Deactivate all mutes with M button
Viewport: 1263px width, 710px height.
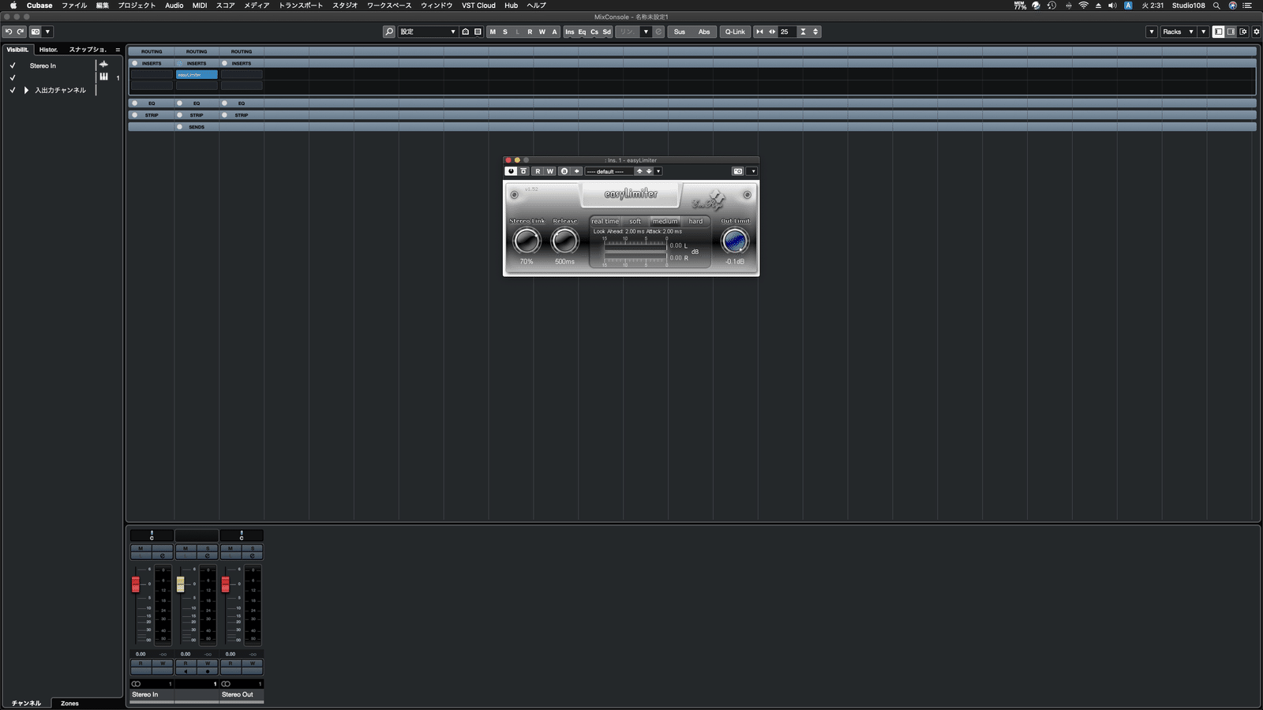[493, 32]
